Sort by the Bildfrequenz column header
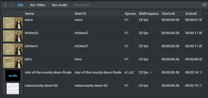This screenshot has width=208, height=98. pos(149,13)
